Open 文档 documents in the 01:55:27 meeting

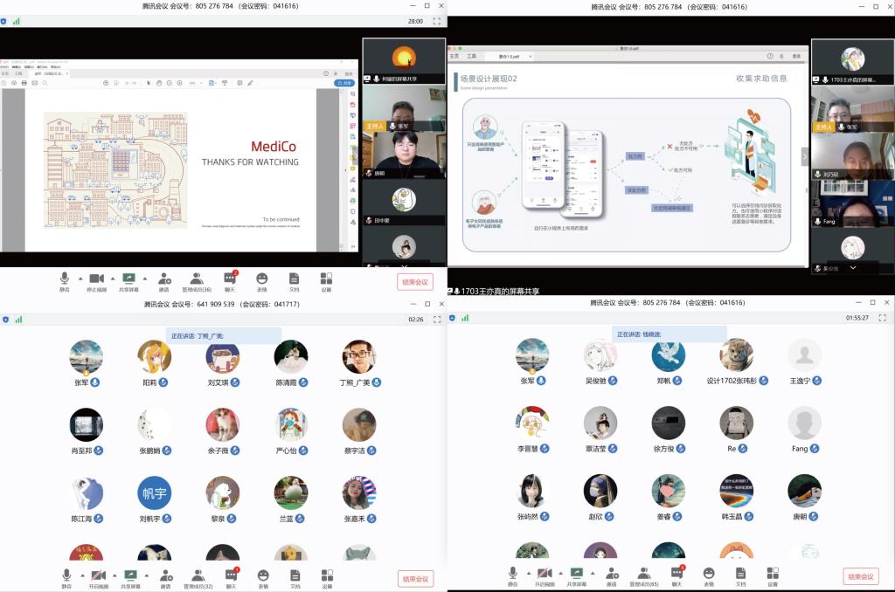pyautogui.click(x=740, y=575)
